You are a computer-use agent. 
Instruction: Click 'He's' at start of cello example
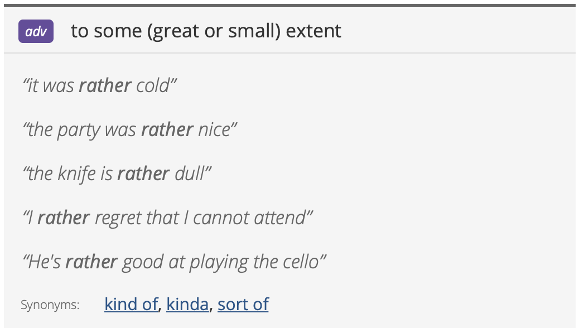click(x=44, y=262)
